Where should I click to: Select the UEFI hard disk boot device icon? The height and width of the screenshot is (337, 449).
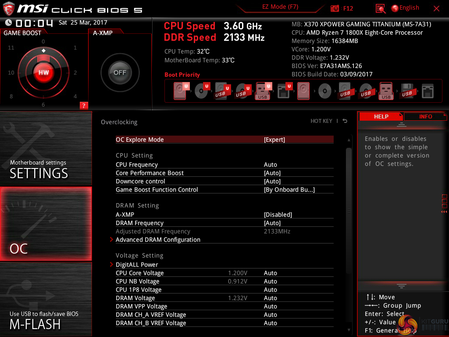(x=182, y=91)
